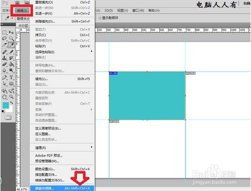Choose 填充(L)... from the menu
The width and height of the screenshot is (251, 191).
click(62, 79)
